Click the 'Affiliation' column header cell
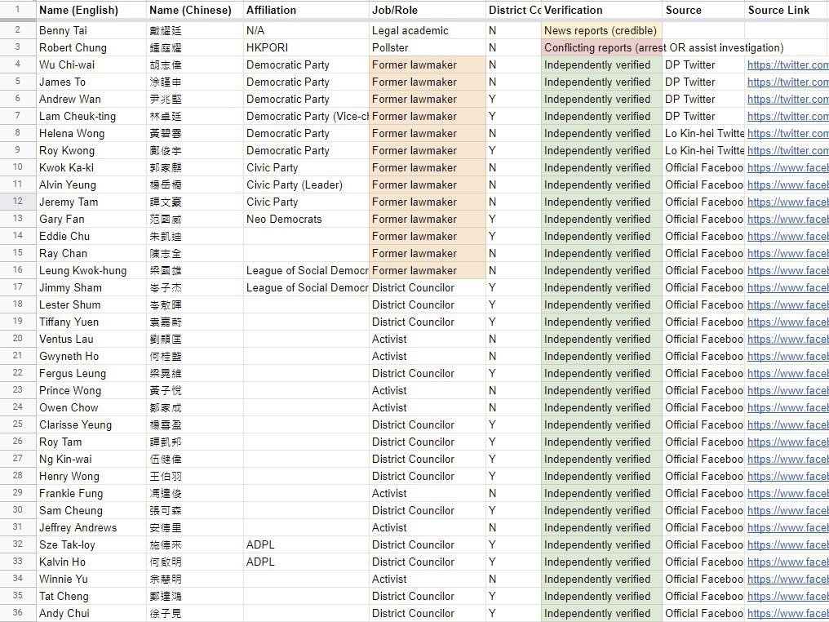The image size is (829, 622). pyautogui.click(x=306, y=10)
